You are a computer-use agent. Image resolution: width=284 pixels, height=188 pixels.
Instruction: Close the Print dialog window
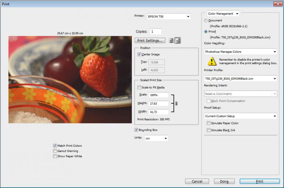point(278,4)
